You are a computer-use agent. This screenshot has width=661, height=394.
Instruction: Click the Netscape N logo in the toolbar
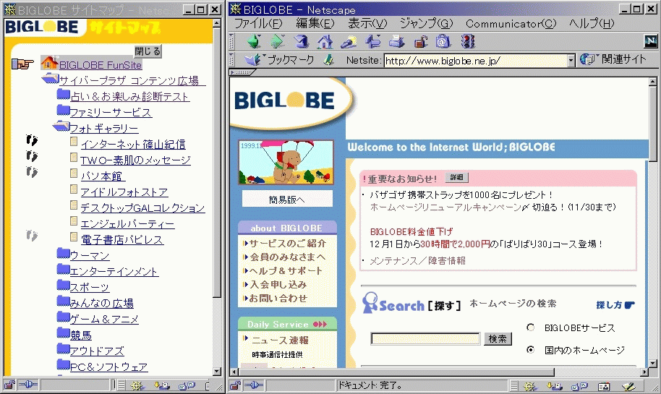tap(650, 41)
